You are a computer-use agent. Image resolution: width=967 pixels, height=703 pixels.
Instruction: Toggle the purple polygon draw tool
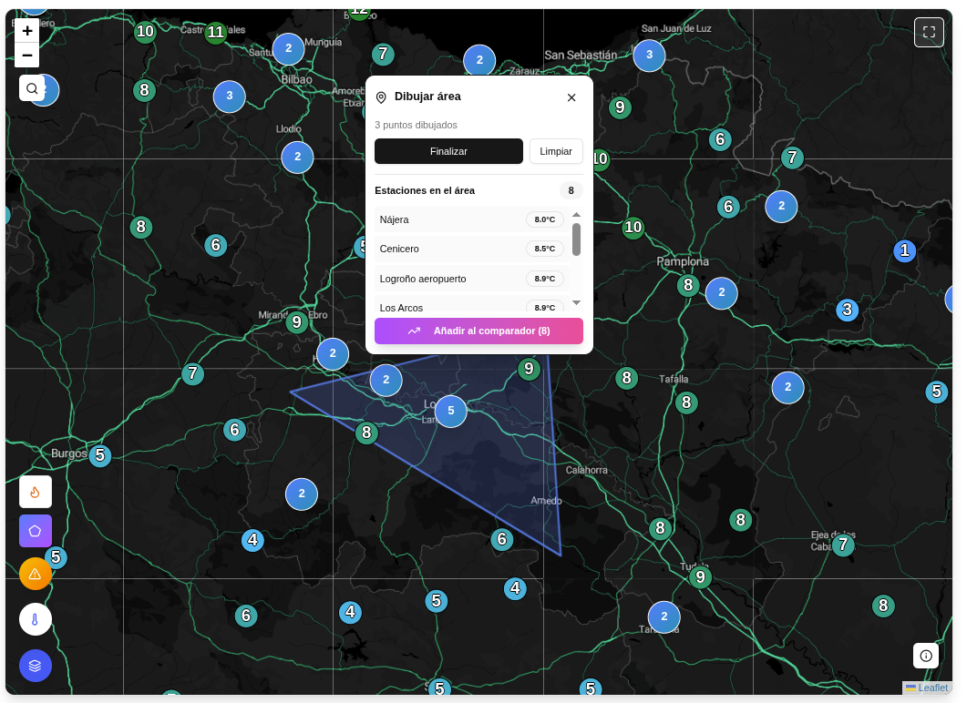tap(36, 531)
